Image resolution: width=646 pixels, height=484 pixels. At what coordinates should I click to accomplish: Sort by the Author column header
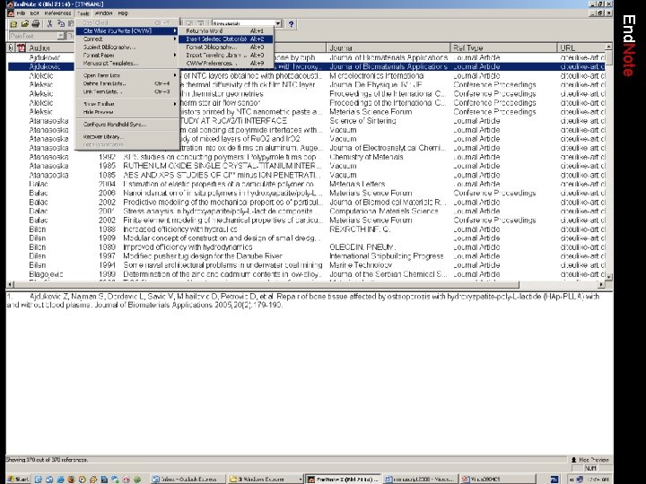click(x=51, y=48)
